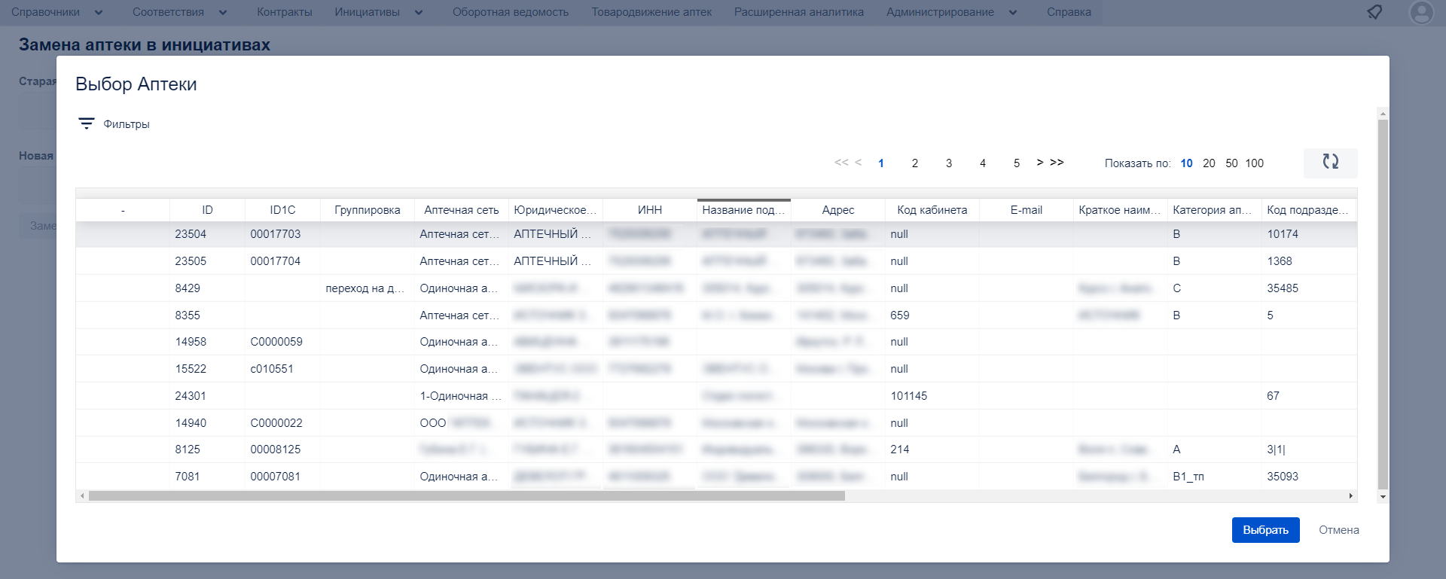Click the dialog's vertical scrollbar
Viewport: 1446px width, 579px height.
point(1383,305)
